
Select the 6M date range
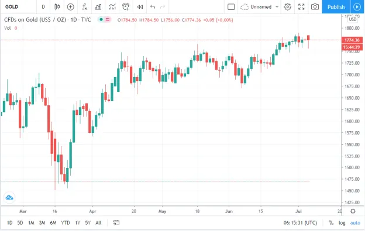coord(53,223)
